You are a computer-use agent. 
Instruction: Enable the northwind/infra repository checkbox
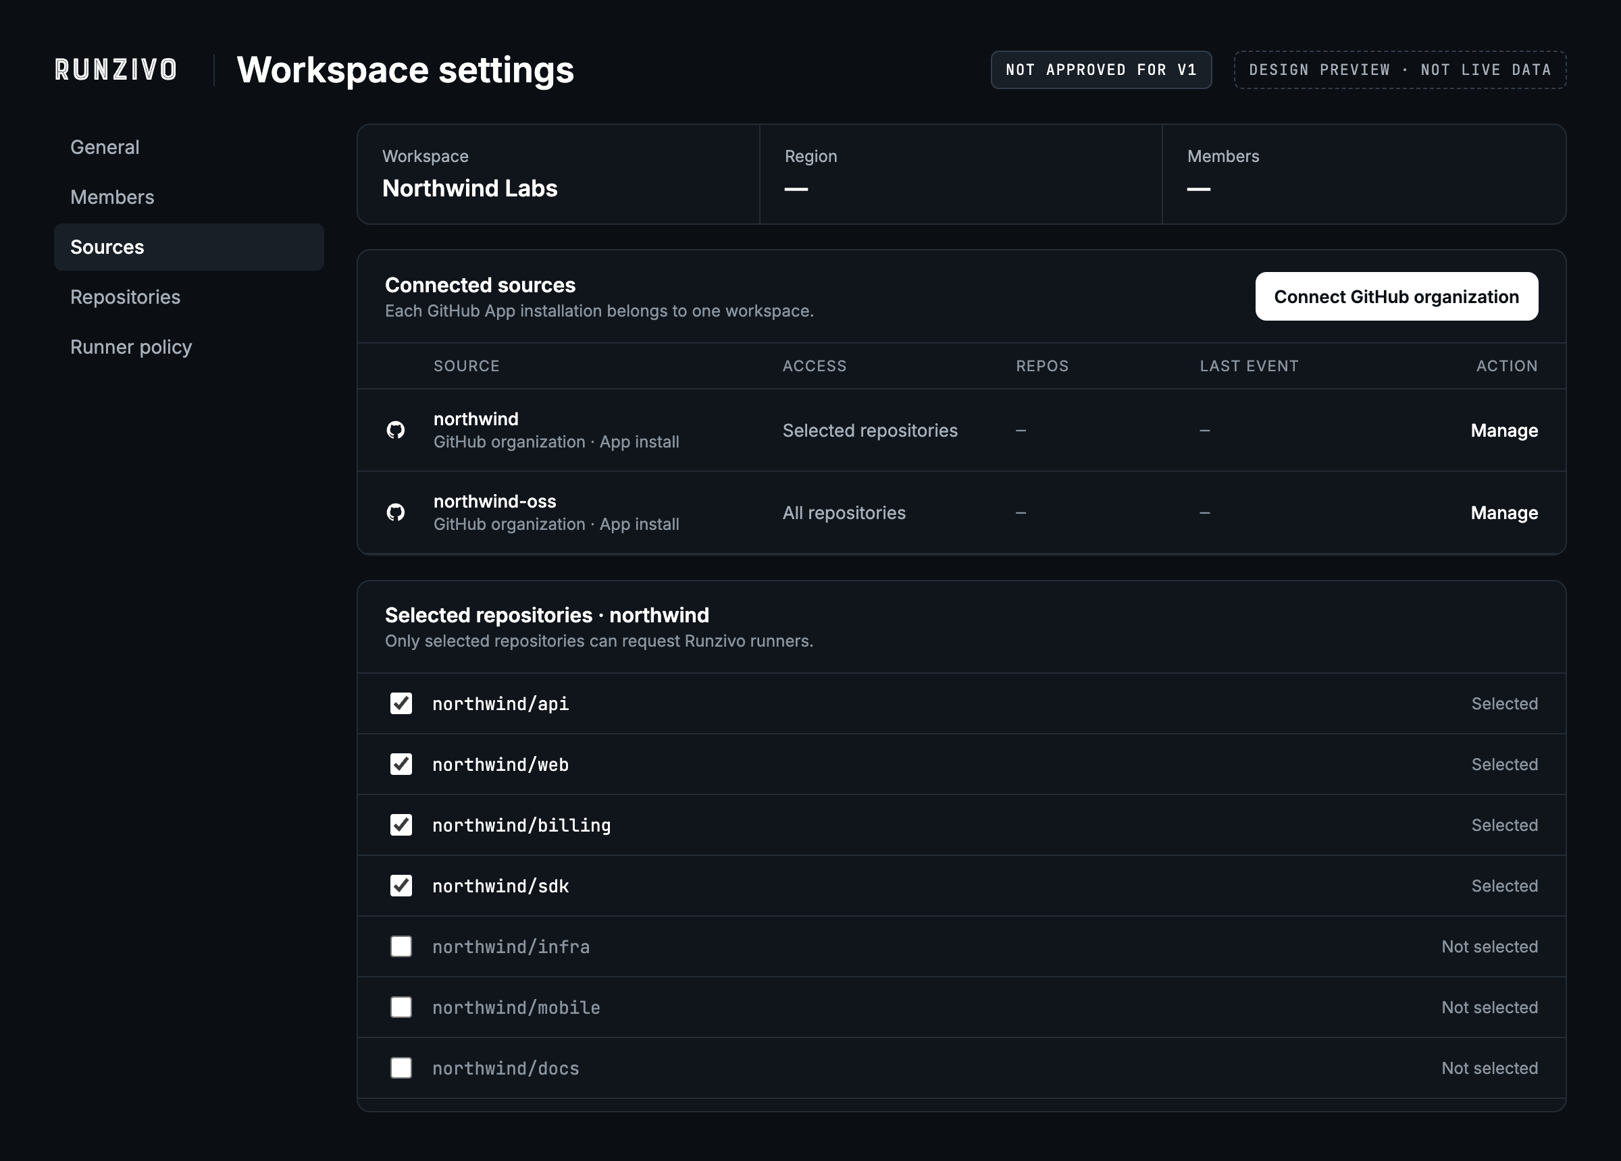coord(401,946)
